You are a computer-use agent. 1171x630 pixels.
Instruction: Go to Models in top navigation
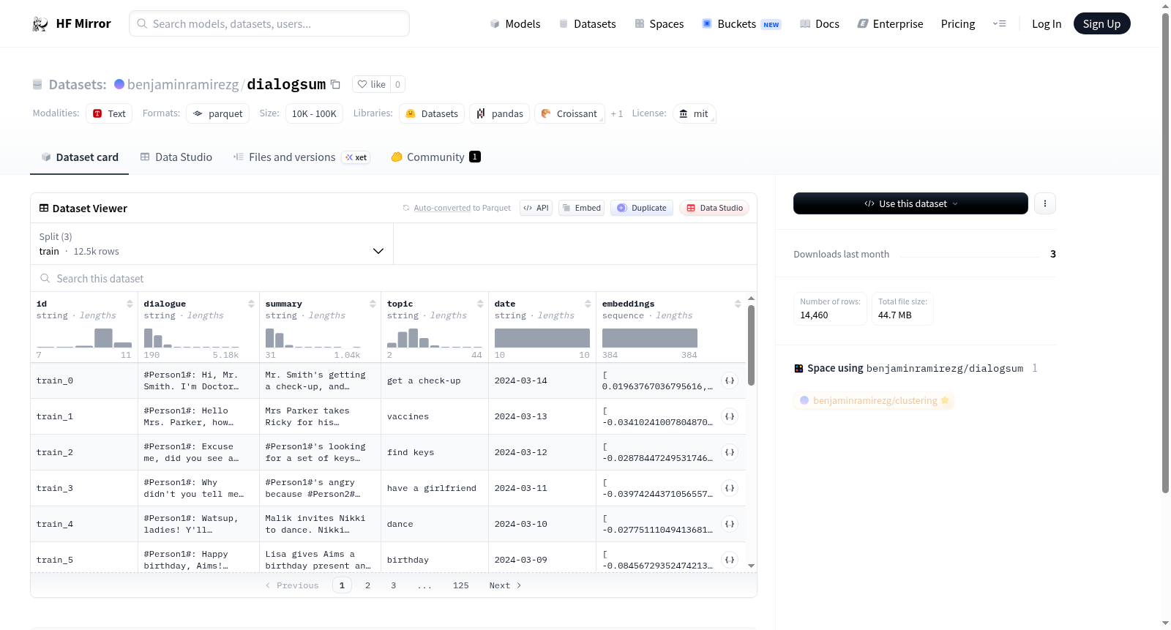click(x=515, y=23)
